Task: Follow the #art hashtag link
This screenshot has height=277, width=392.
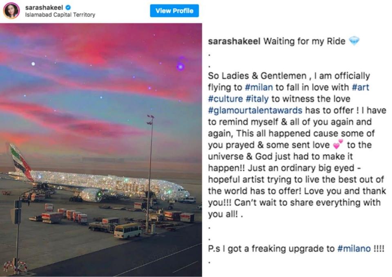Action: [359, 87]
